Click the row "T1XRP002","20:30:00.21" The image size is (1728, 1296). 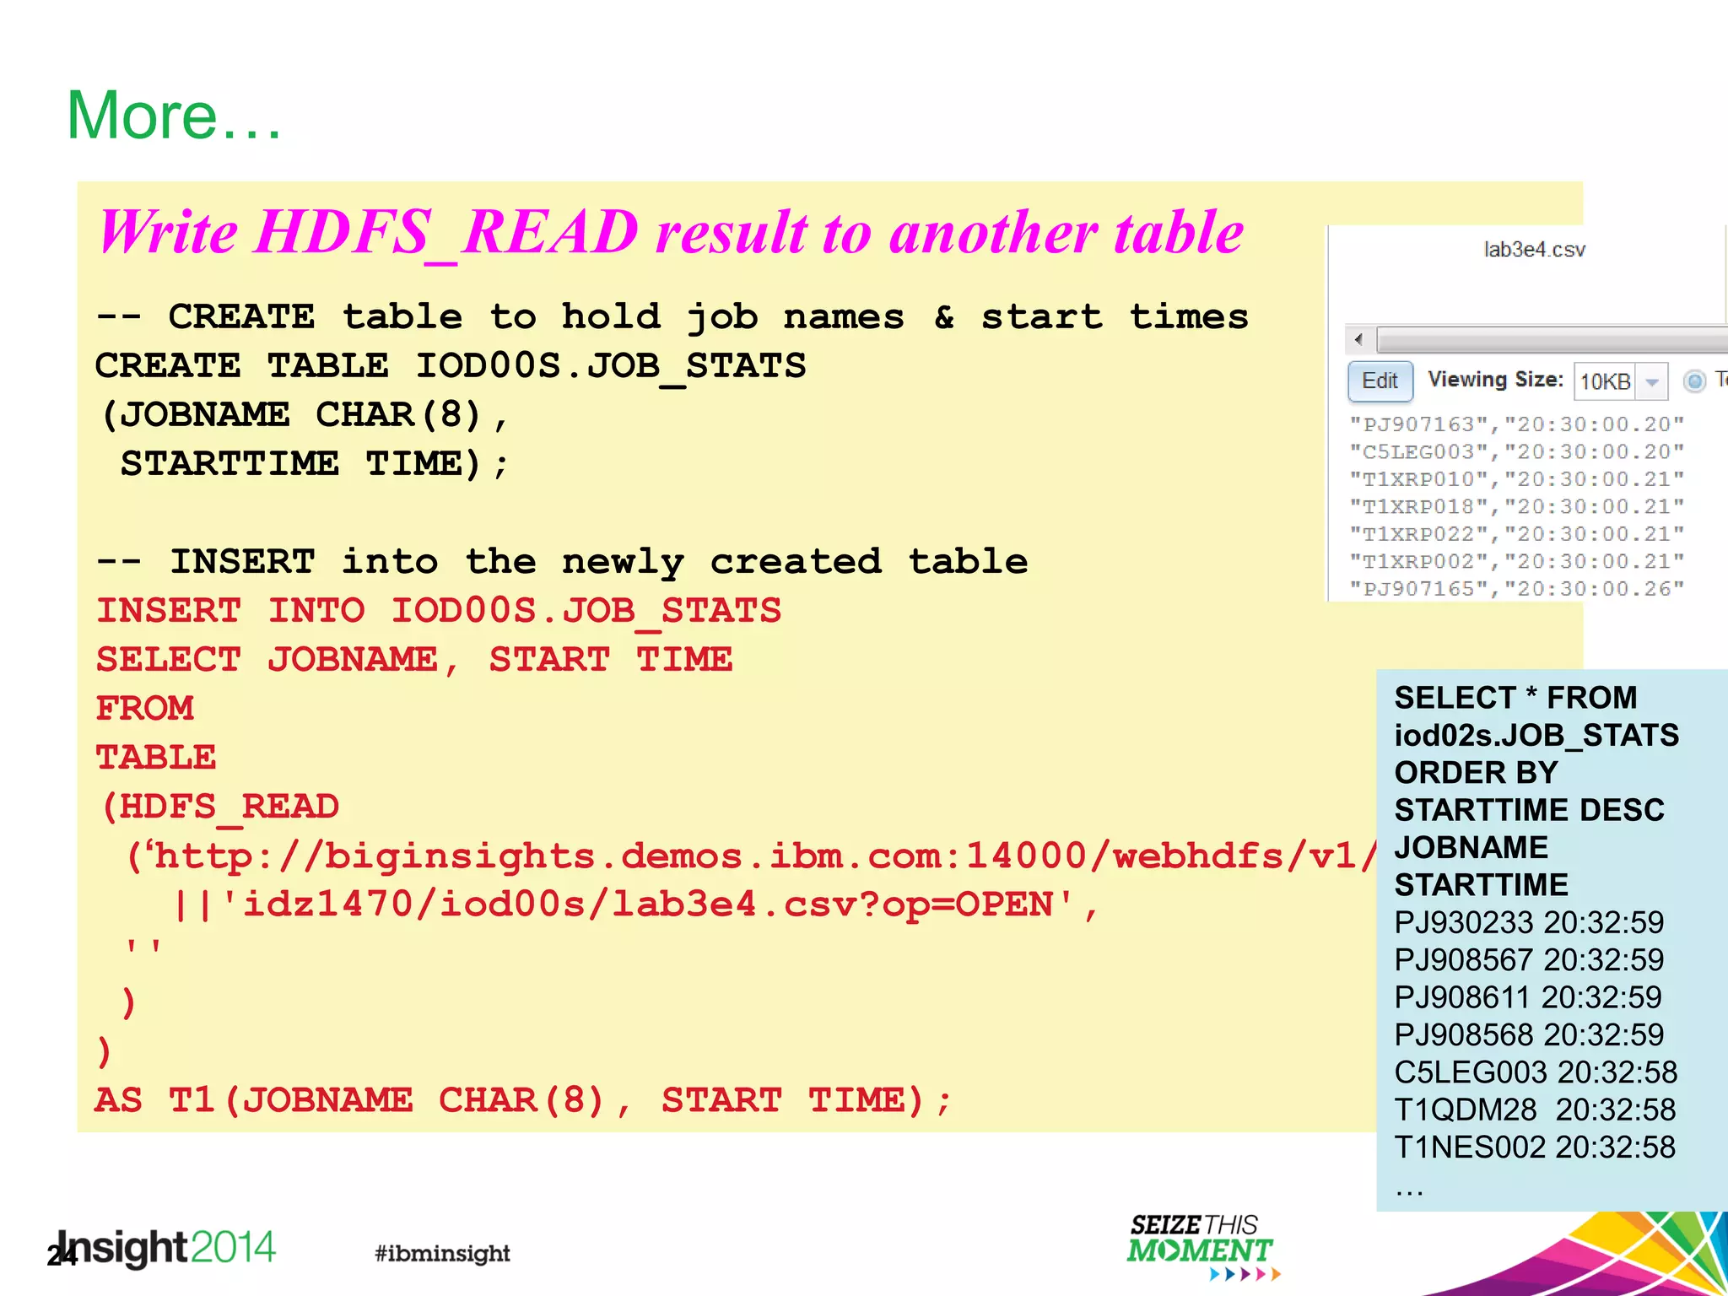(1516, 562)
